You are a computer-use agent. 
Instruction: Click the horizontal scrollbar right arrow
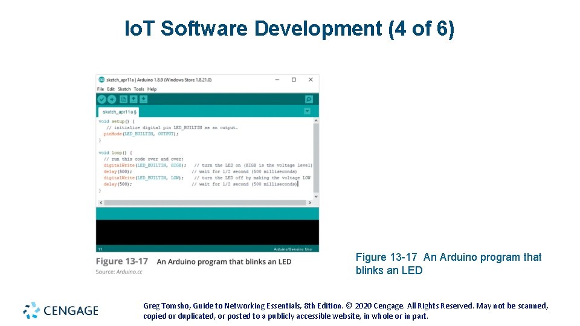click(x=310, y=203)
